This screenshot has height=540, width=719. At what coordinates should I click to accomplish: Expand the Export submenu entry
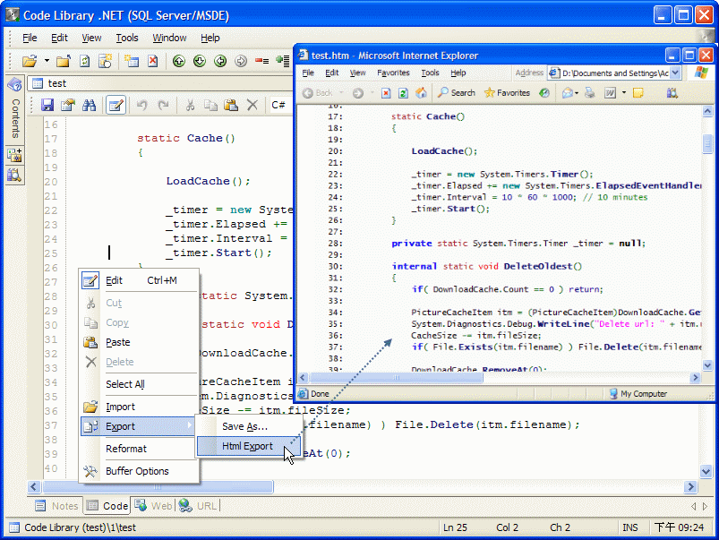point(138,426)
